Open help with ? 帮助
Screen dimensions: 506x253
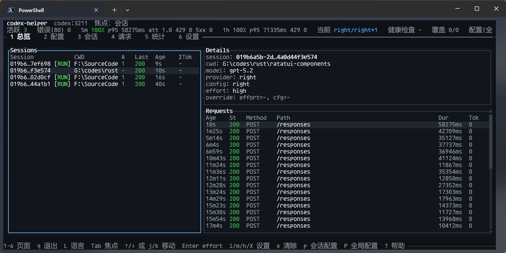[395, 246]
